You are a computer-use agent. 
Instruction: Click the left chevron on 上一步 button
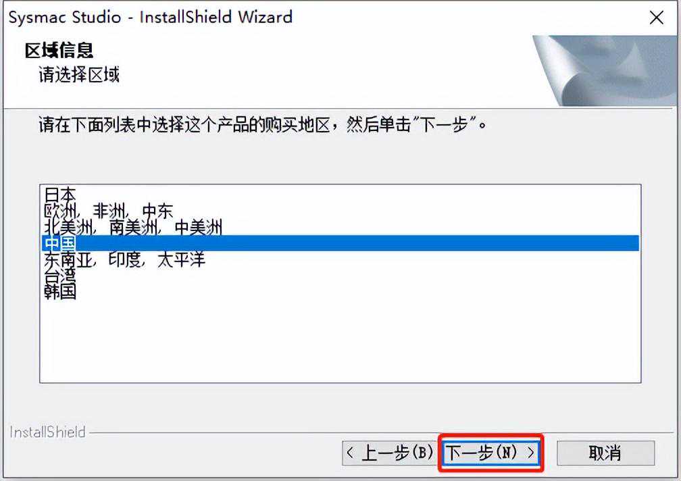(x=350, y=453)
